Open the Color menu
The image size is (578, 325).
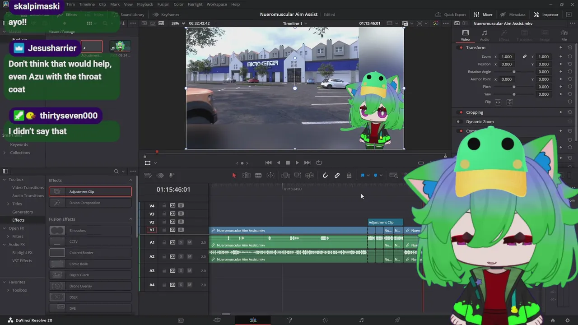(178, 4)
